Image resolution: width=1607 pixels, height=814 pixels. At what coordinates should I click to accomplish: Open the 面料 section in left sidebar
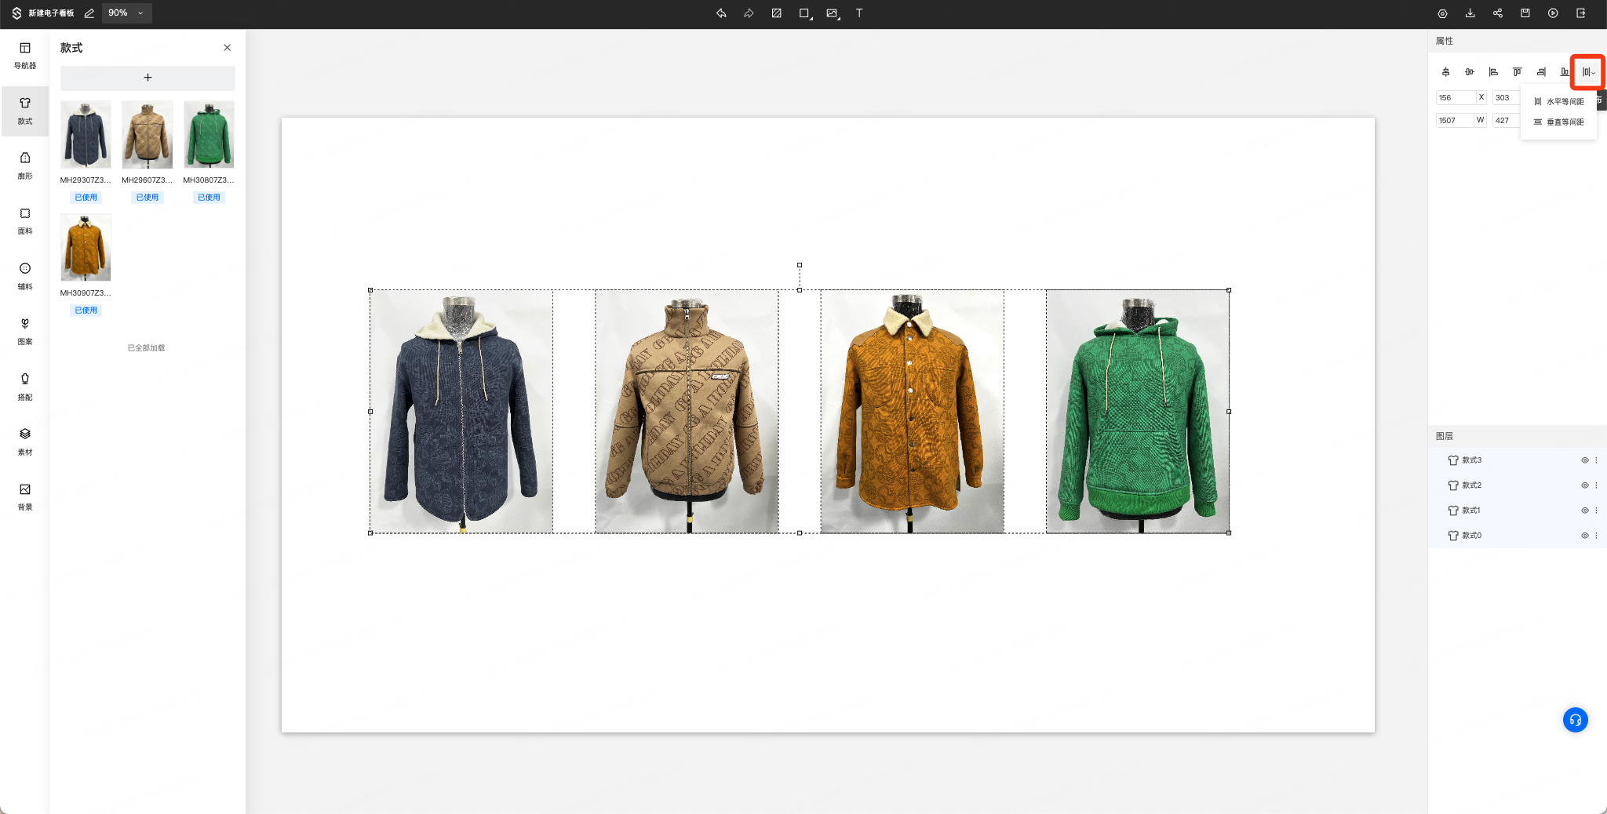25,221
